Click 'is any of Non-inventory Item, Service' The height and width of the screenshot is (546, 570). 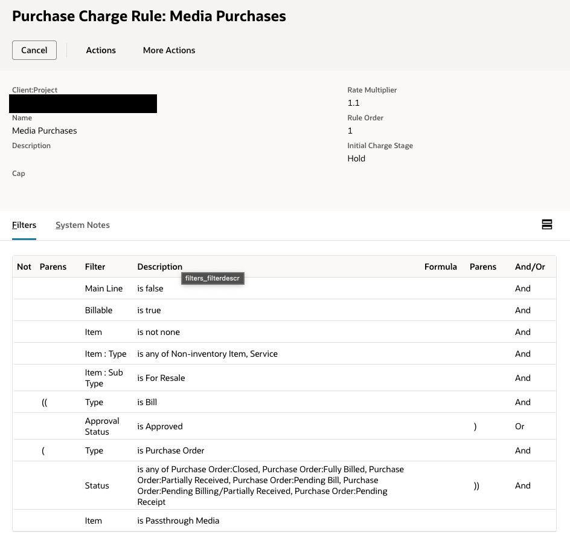click(x=207, y=354)
